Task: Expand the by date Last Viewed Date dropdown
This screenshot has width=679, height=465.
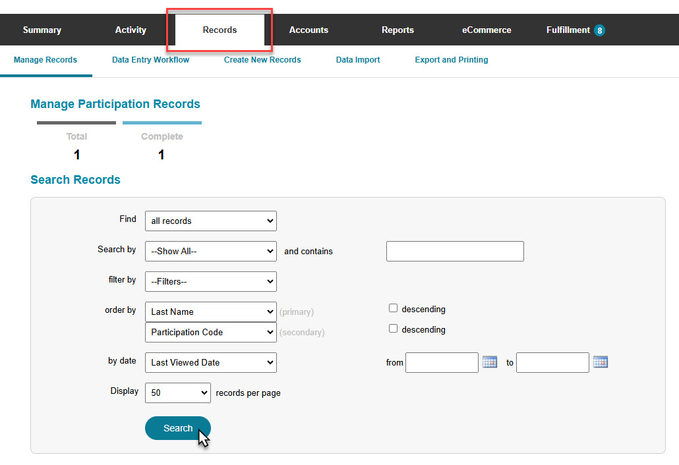Action: tap(211, 362)
